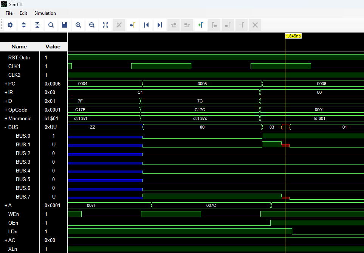The height and width of the screenshot is (253, 364).
Task: Expand the AC signal group
Action: 6,240
